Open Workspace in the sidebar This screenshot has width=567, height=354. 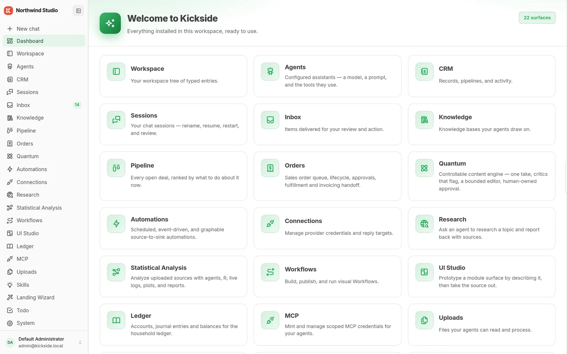pos(44,54)
